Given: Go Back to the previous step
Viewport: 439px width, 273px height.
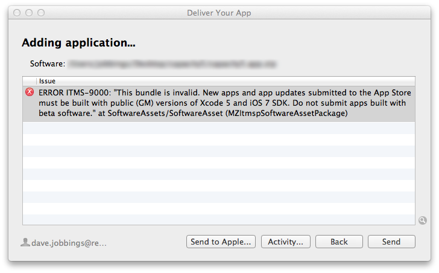Looking at the screenshot, I should (x=339, y=242).
